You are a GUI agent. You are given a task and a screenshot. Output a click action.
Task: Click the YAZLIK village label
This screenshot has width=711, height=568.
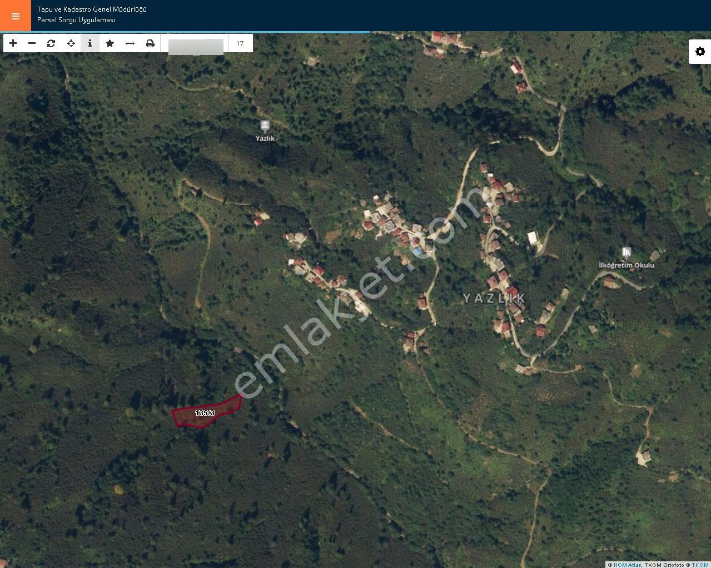(494, 298)
